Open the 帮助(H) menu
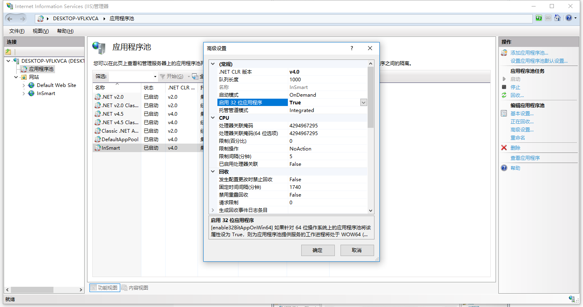This screenshot has height=307, width=583. (x=65, y=31)
